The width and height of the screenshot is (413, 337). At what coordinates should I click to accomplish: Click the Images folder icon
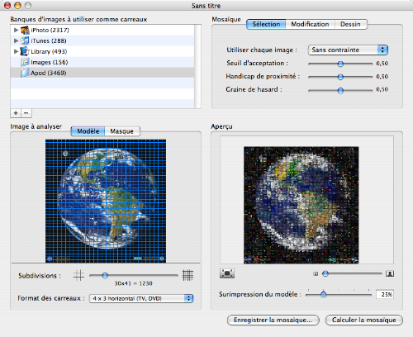tap(25, 62)
